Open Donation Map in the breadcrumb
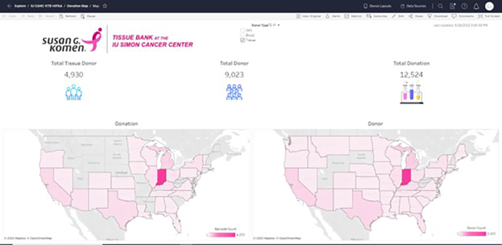Image resolution: width=502 pixels, height=245 pixels. coord(78,6)
